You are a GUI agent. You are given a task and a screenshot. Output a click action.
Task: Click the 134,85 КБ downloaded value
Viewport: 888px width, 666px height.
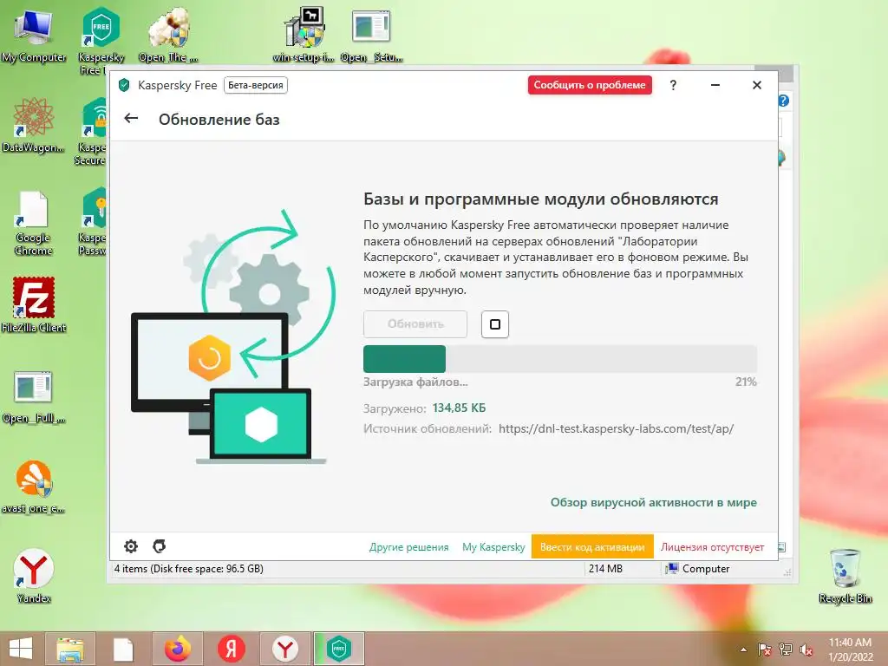460,408
